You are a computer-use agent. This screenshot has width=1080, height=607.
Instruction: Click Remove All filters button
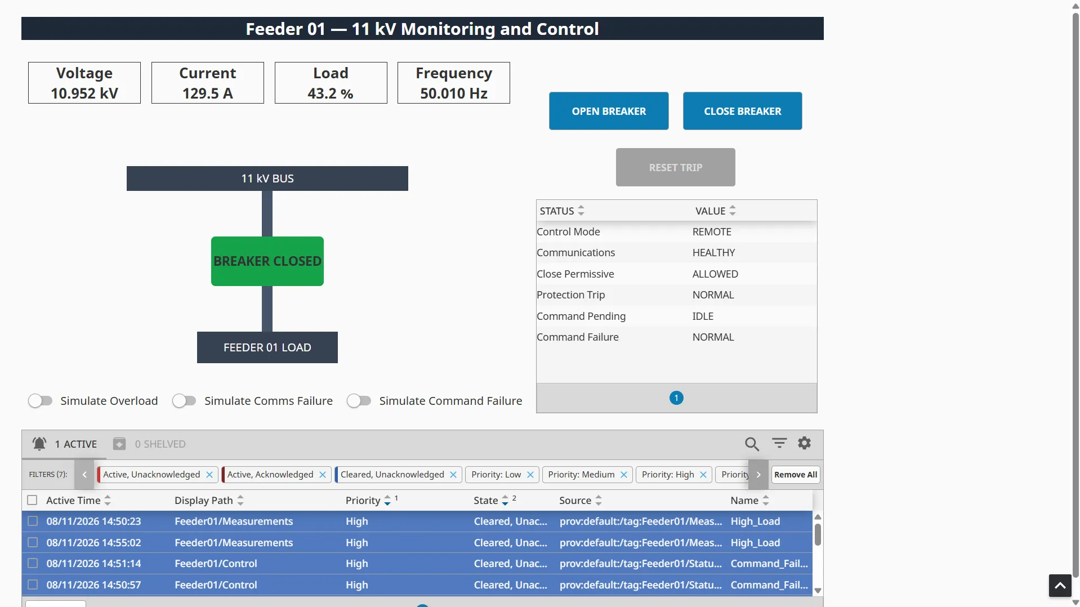[x=796, y=475]
